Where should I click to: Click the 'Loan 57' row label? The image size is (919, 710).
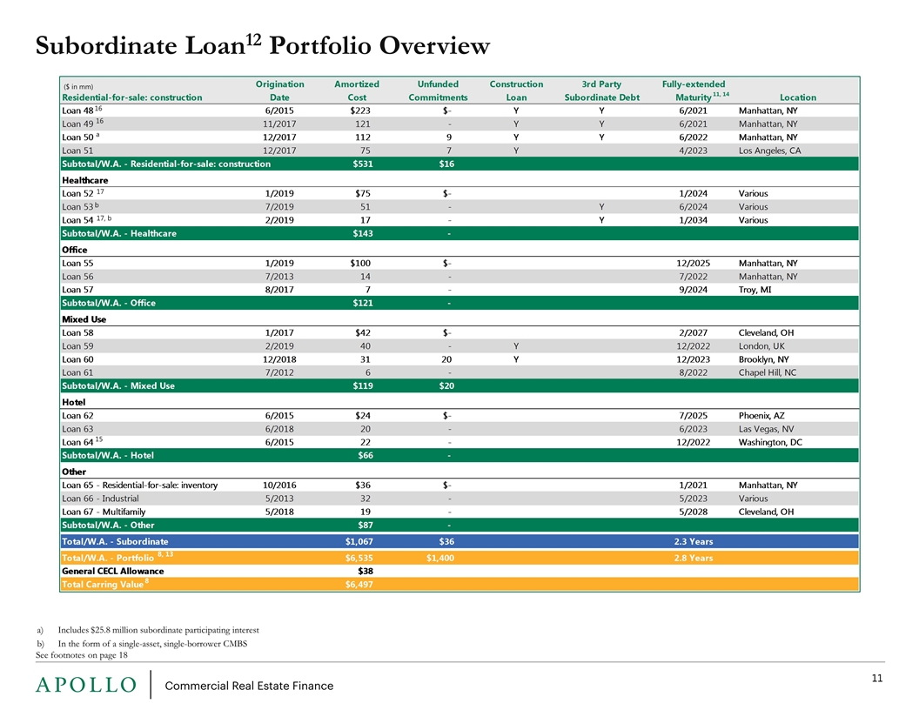click(77, 290)
